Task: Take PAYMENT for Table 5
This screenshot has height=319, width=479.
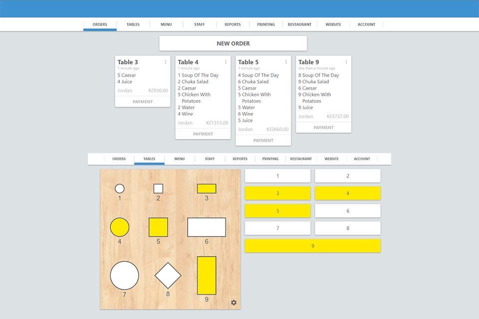Action: point(263,140)
